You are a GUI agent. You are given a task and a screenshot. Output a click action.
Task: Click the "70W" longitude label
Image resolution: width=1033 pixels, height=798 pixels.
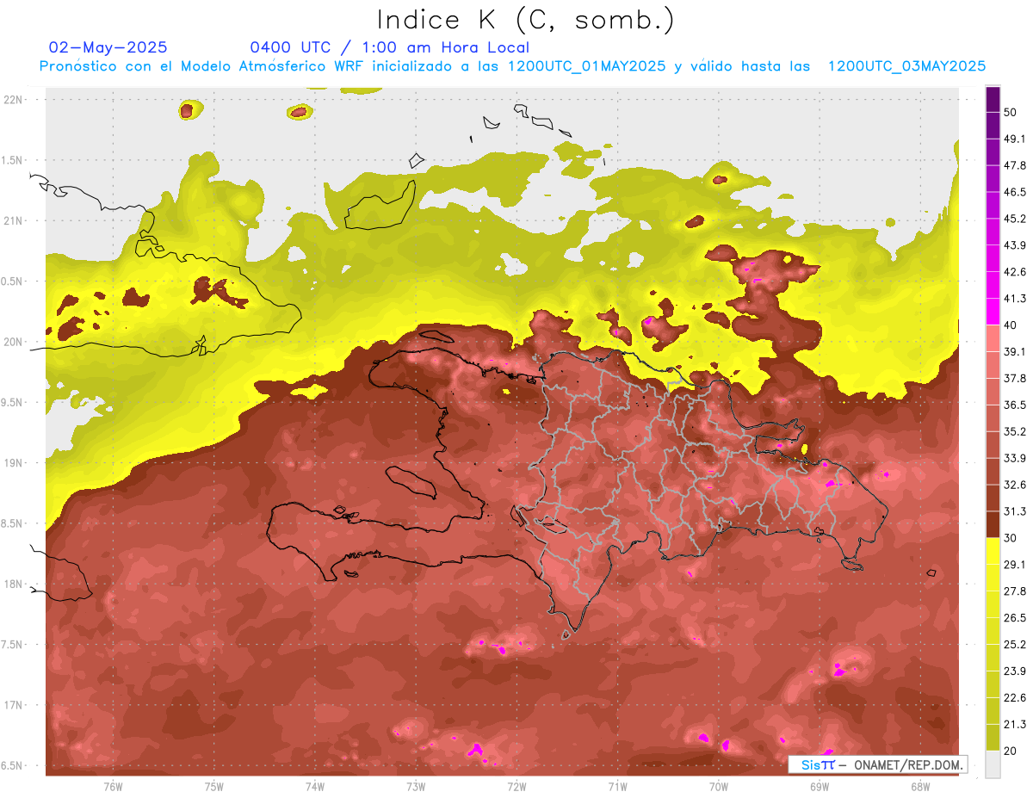pos(719,786)
